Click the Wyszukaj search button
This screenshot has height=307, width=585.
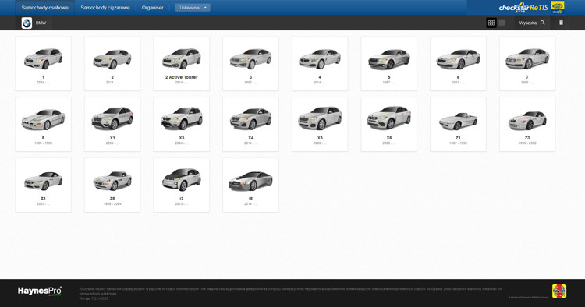(532, 23)
